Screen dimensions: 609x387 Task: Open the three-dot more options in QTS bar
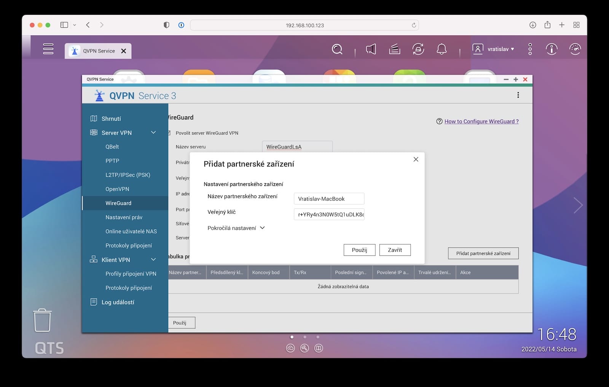(x=530, y=49)
